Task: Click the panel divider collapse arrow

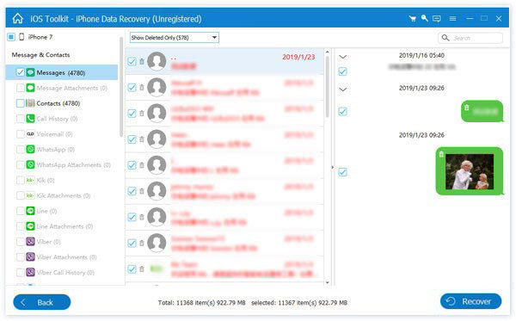Action: tap(332, 168)
